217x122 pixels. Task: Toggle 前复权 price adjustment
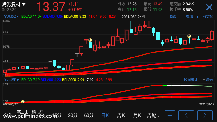pos(207,16)
